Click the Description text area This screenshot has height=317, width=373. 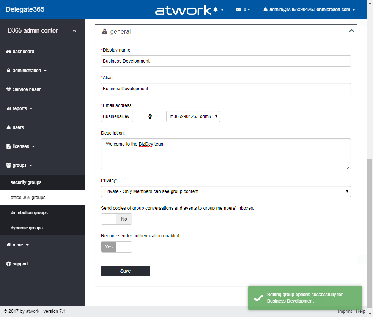pos(226,154)
